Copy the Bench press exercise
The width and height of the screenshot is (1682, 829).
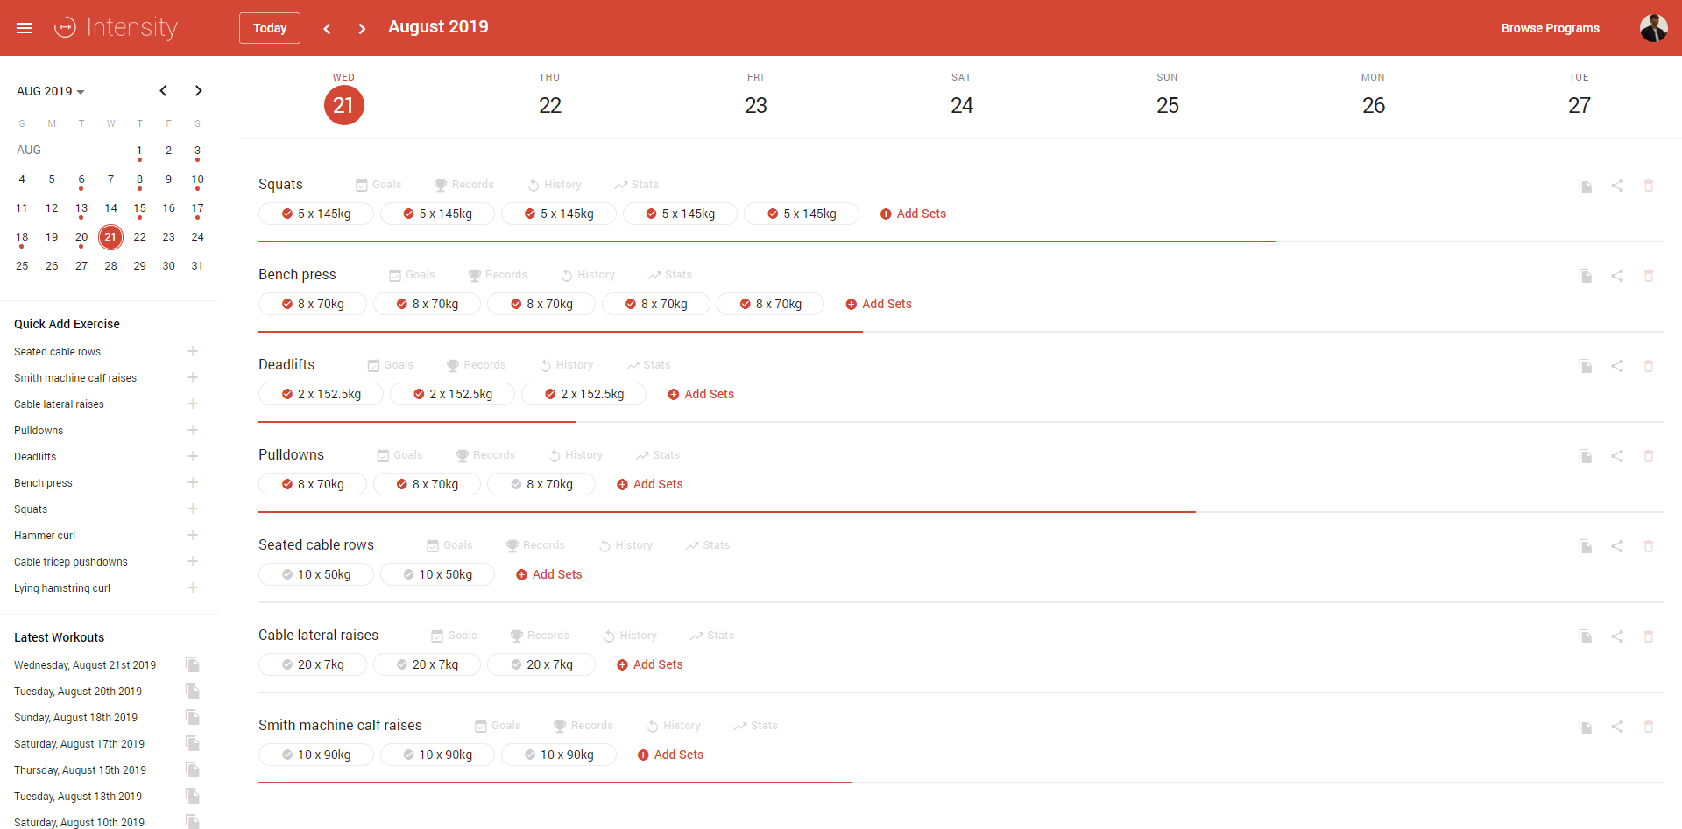coord(1586,276)
